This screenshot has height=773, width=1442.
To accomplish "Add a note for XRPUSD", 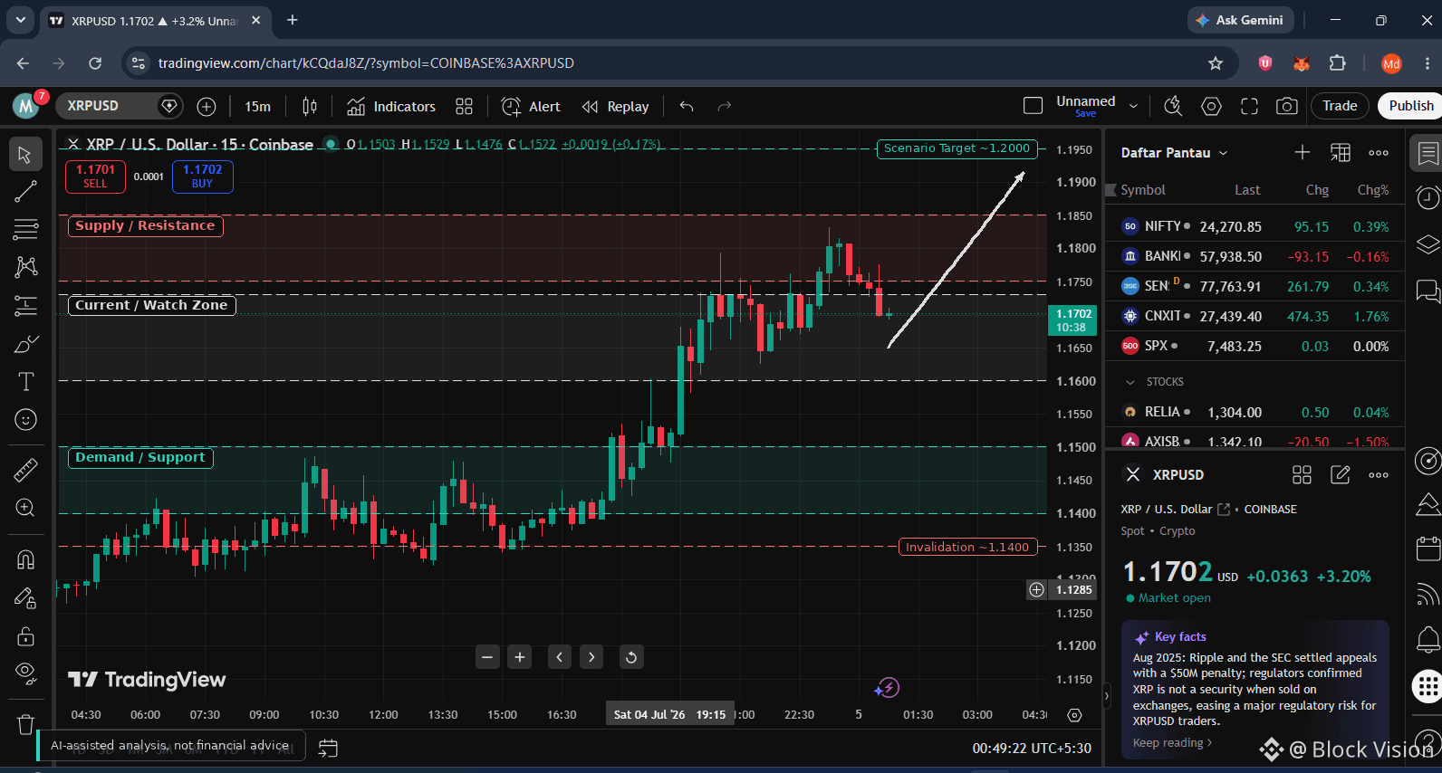I will click(1341, 474).
